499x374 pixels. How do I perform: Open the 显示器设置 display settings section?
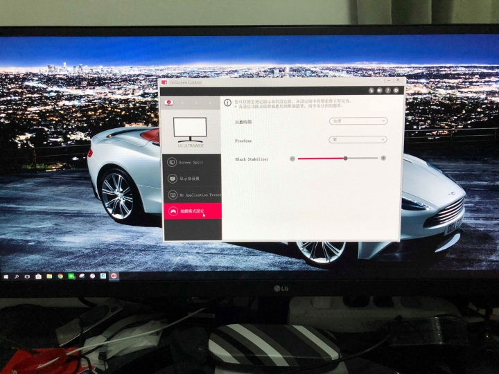(191, 179)
